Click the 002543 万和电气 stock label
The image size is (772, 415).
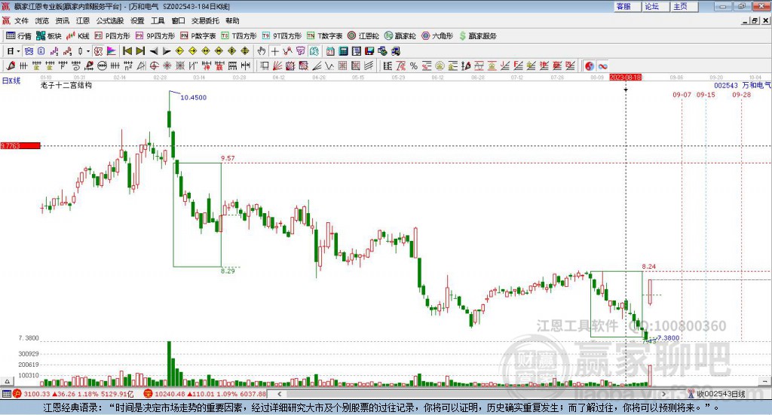(x=743, y=86)
